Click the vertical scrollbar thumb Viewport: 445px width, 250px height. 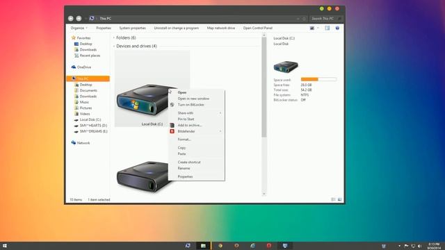(x=264, y=87)
